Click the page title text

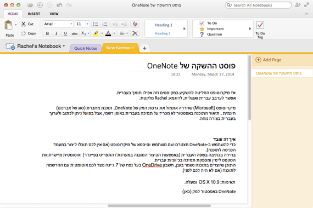[x=191, y=66]
